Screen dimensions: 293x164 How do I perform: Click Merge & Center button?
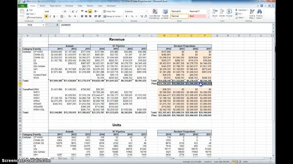click(113, 16)
